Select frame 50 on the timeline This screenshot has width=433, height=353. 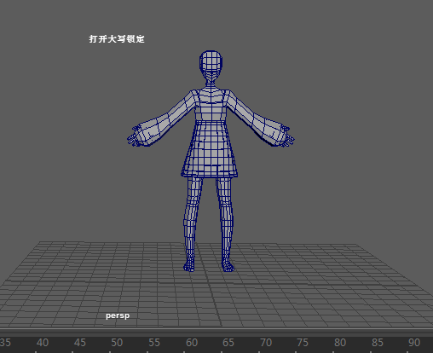[117, 343]
